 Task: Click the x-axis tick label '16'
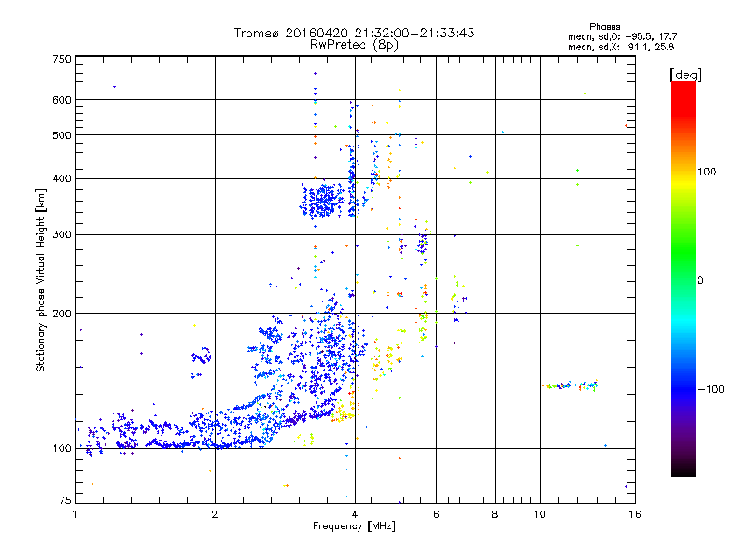coord(635,514)
